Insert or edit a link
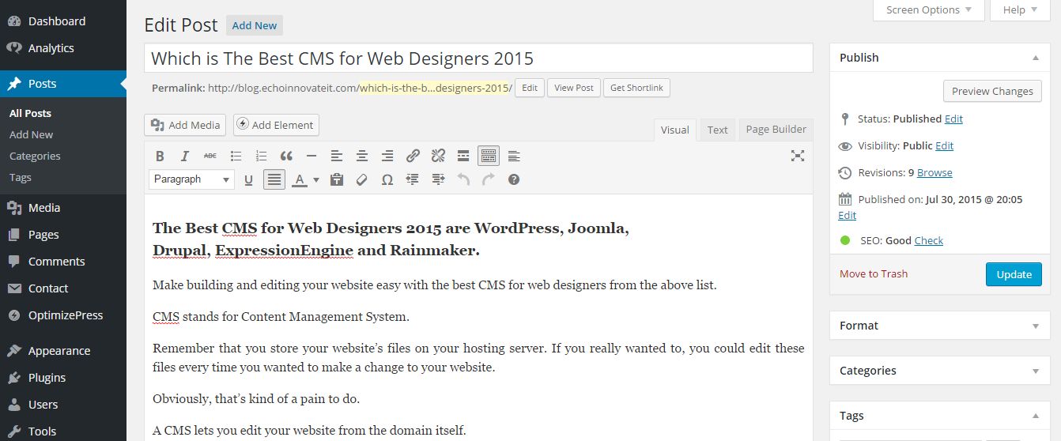The image size is (1061, 441). coord(413,156)
